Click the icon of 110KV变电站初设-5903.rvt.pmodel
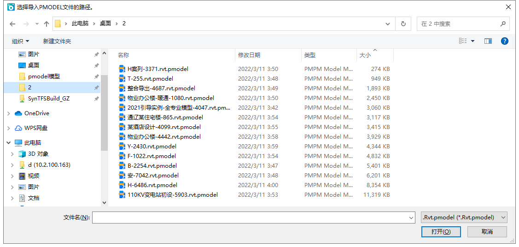519x247 pixels. point(122,194)
